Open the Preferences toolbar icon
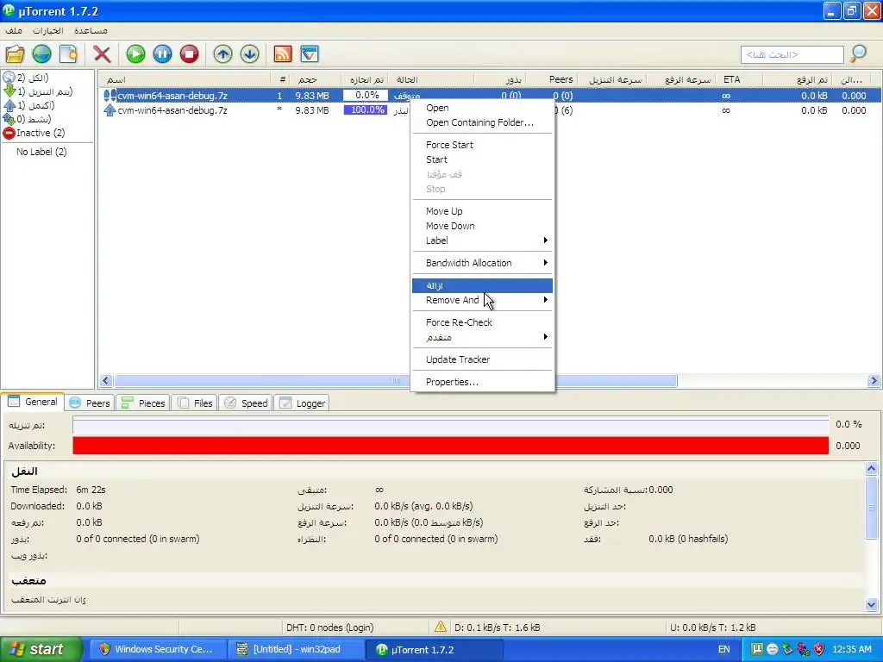The image size is (883, 662). tap(310, 54)
